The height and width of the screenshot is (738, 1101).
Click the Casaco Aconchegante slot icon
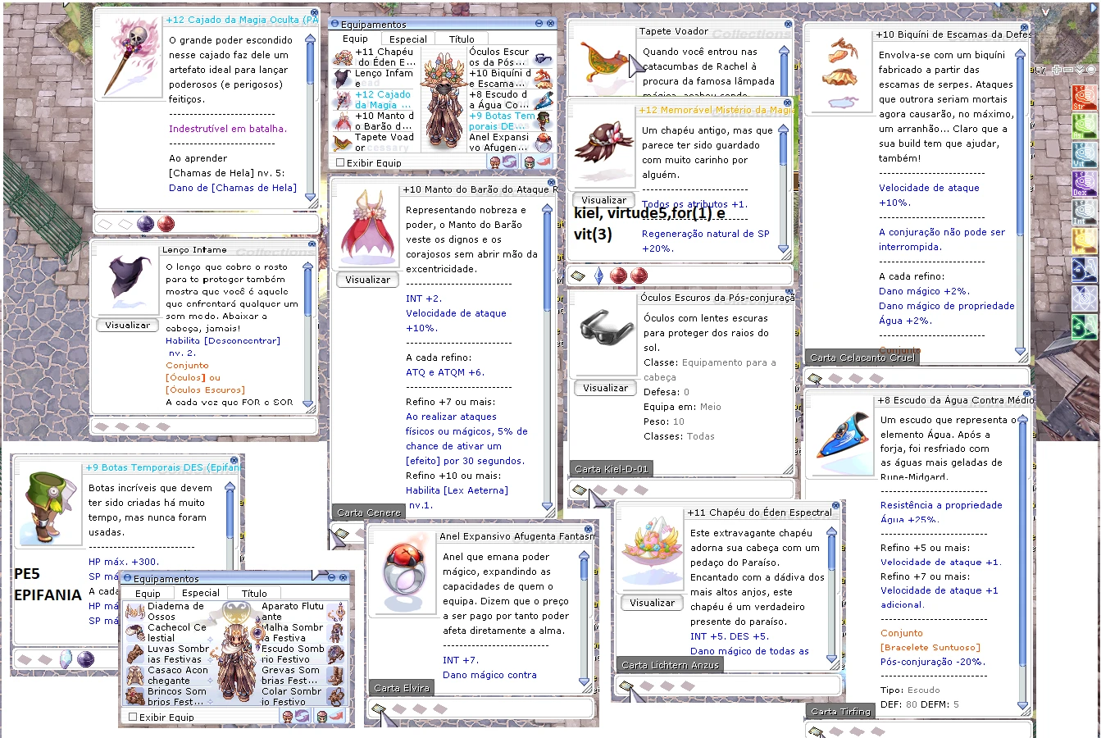(x=135, y=676)
